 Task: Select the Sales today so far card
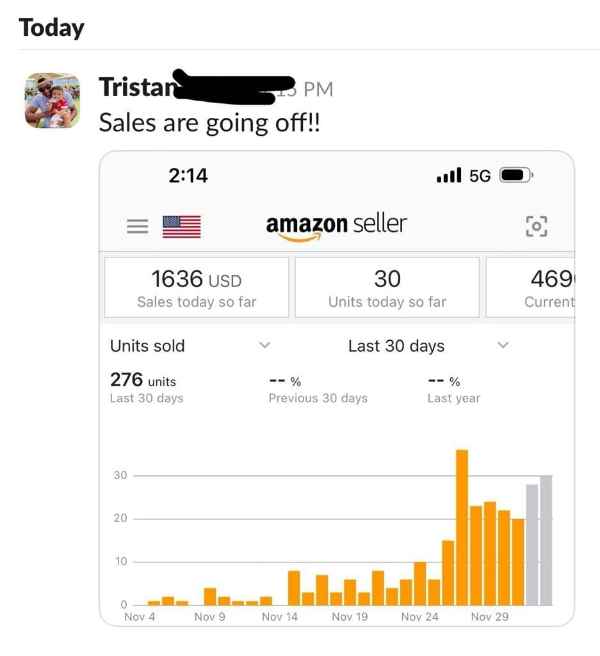point(197,288)
